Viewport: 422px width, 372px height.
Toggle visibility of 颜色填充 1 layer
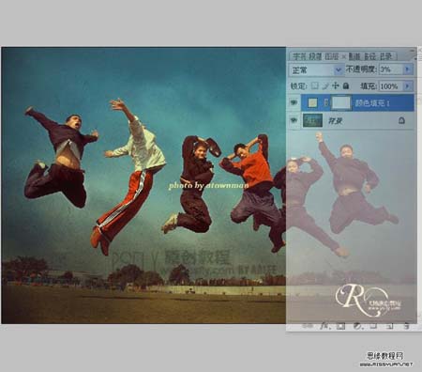point(294,102)
